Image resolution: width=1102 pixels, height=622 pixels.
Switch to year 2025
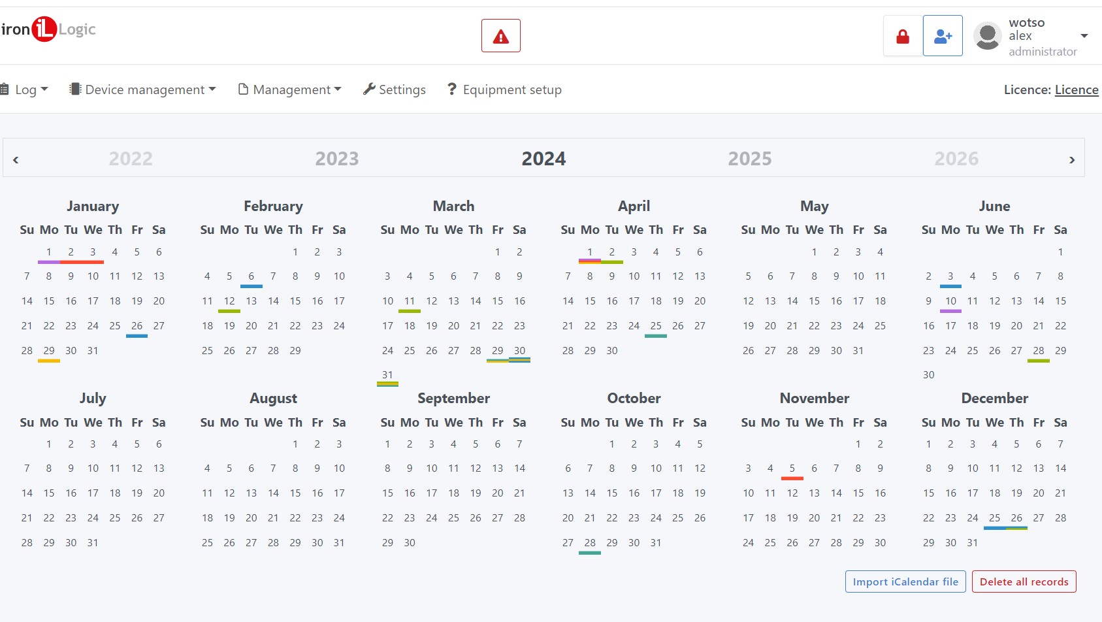749,159
